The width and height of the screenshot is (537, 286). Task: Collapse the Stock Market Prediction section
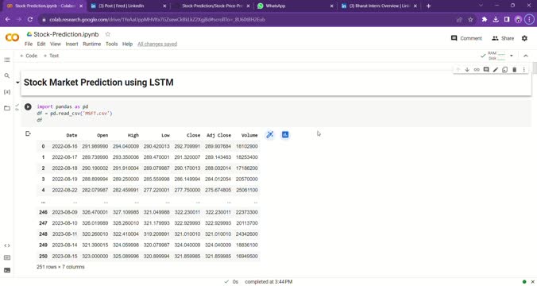pyautogui.click(x=17, y=83)
